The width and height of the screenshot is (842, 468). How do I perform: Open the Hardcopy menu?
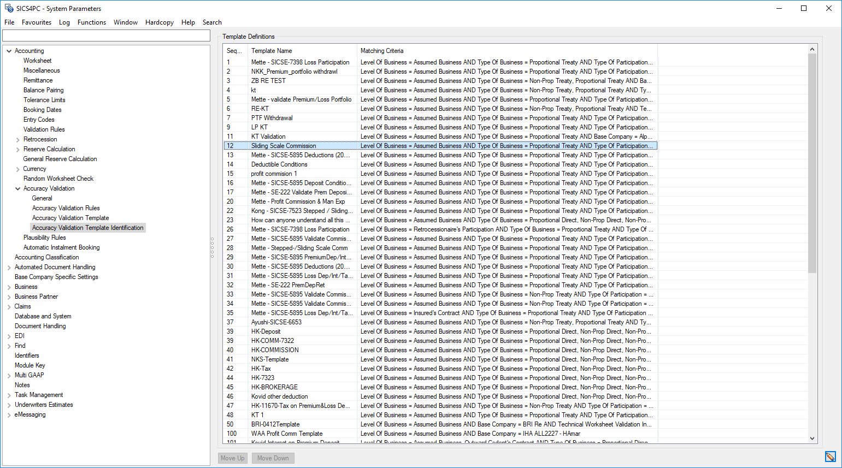(159, 22)
